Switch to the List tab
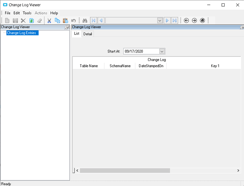The image size is (244, 186). pos(77,33)
